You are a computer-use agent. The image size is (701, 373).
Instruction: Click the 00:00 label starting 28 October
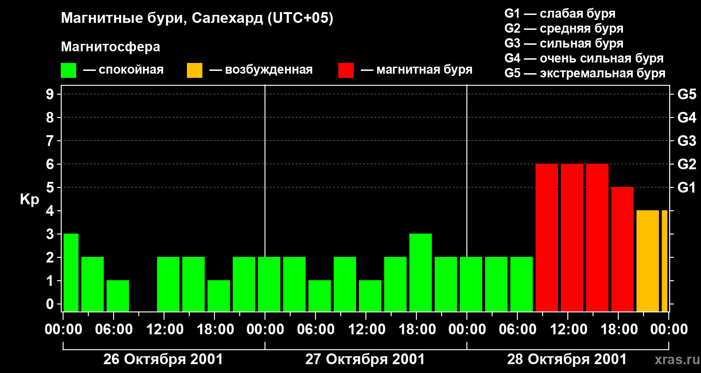(467, 329)
